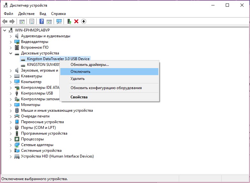Choose Свойства in the context menu

pyautogui.click(x=110, y=97)
